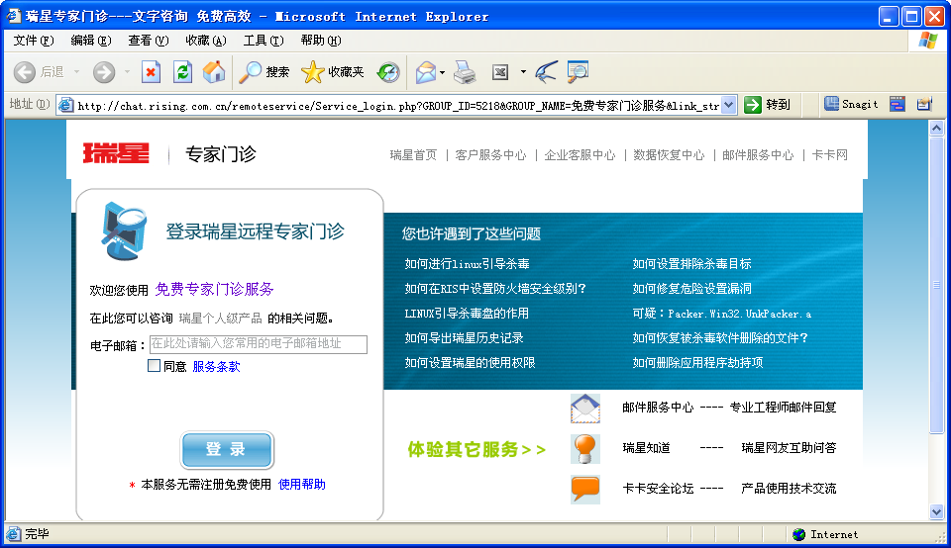Click the Forward arrow icon
Screen dimensions: 951x548
[x=104, y=72]
